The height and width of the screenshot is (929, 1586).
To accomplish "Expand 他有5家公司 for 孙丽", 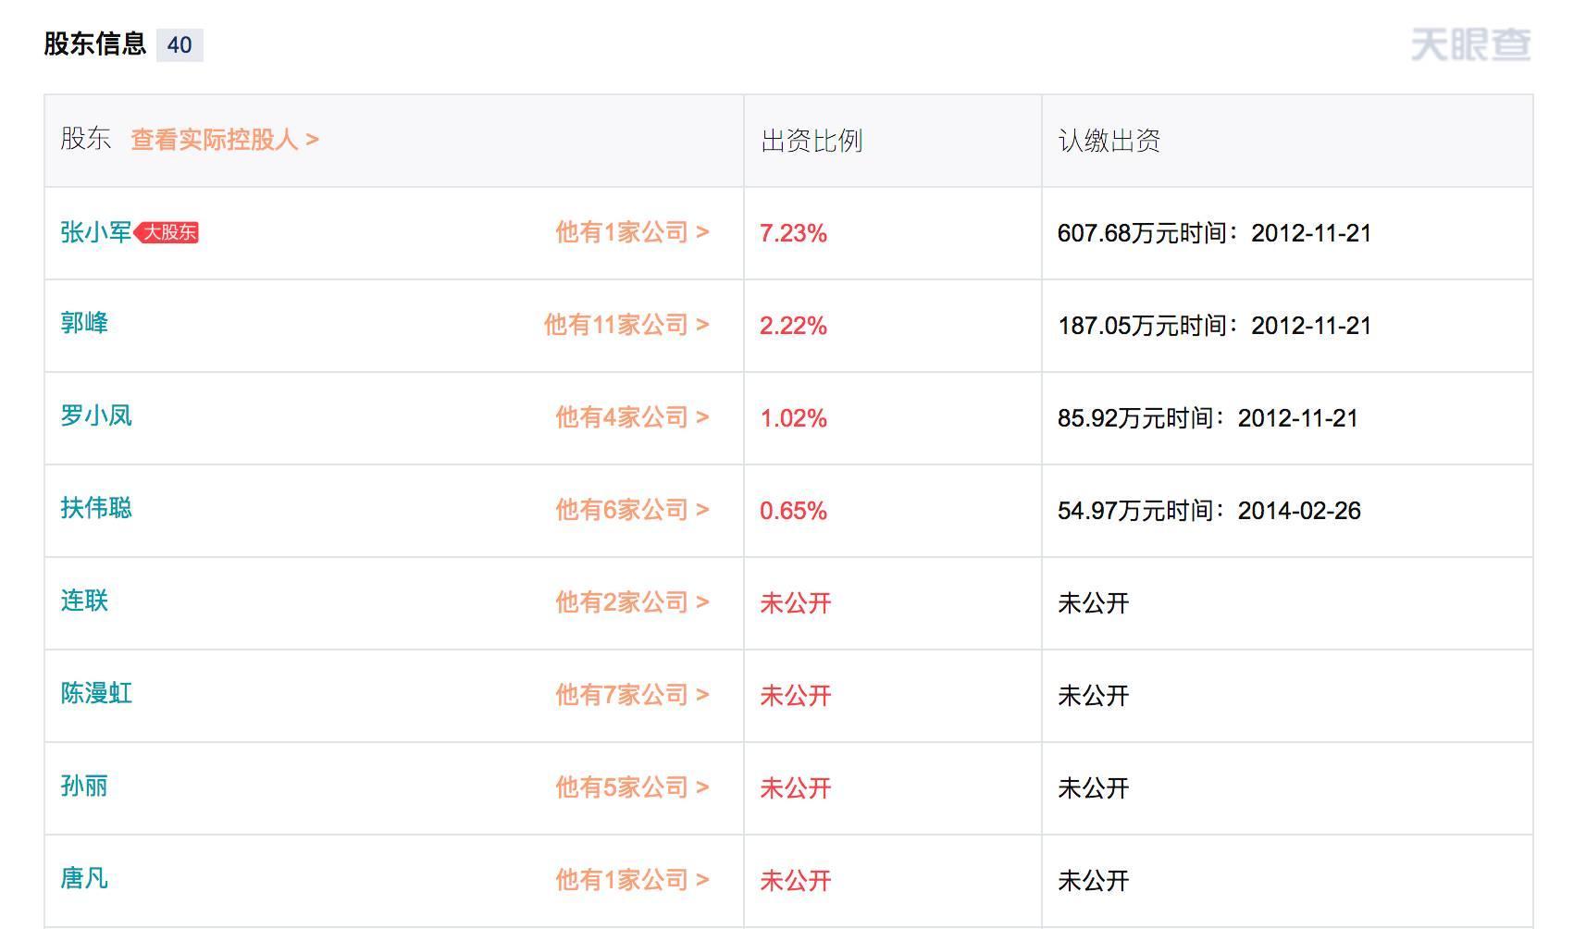I will click(x=632, y=787).
